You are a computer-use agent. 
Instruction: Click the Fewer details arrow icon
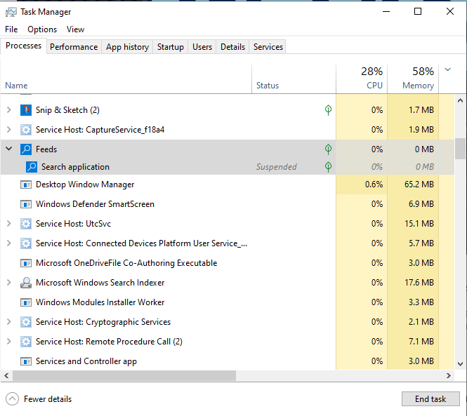(x=12, y=399)
